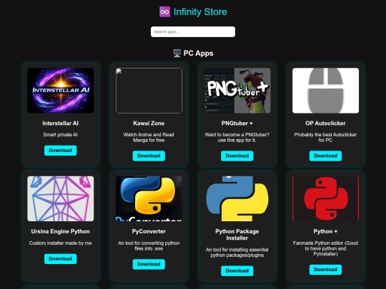
Task: Select the OP Autoclicker mouse icon
Action: point(325,91)
